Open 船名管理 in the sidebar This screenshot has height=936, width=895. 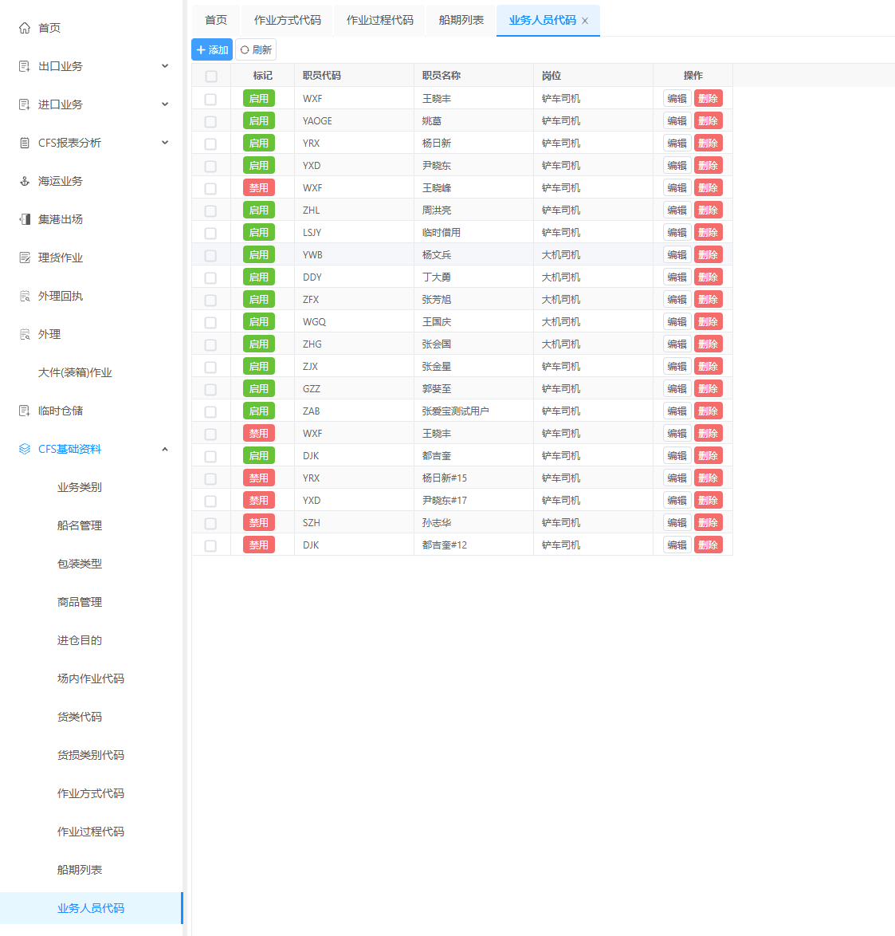coord(80,525)
